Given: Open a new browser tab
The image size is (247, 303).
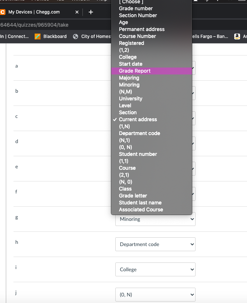Looking at the screenshot, I should coord(91,12).
